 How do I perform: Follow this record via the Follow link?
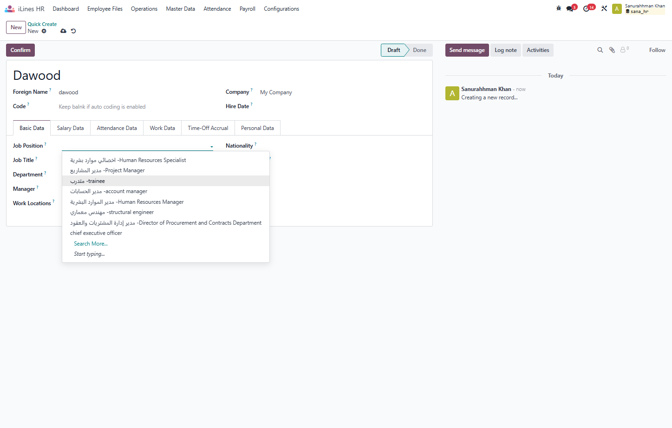657,50
